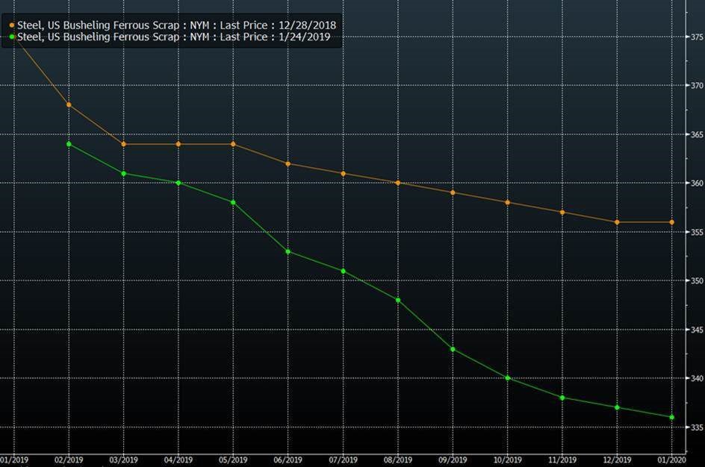Click the 375 y-axis price label
705x467 pixels.
pyautogui.click(x=696, y=37)
